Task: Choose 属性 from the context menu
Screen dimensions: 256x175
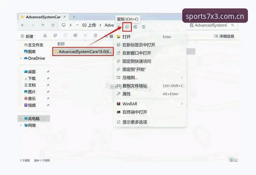Action: (150, 94)
